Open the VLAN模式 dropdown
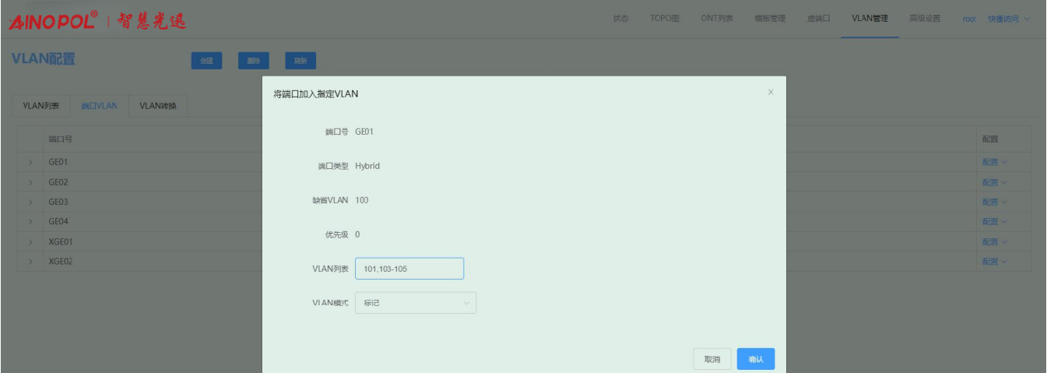This screenshot has width=1047, height=373. 415,303
